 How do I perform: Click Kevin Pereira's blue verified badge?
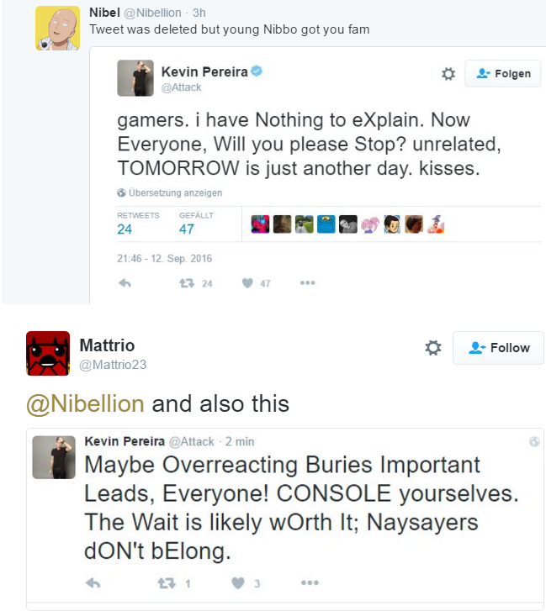[257, 72]
